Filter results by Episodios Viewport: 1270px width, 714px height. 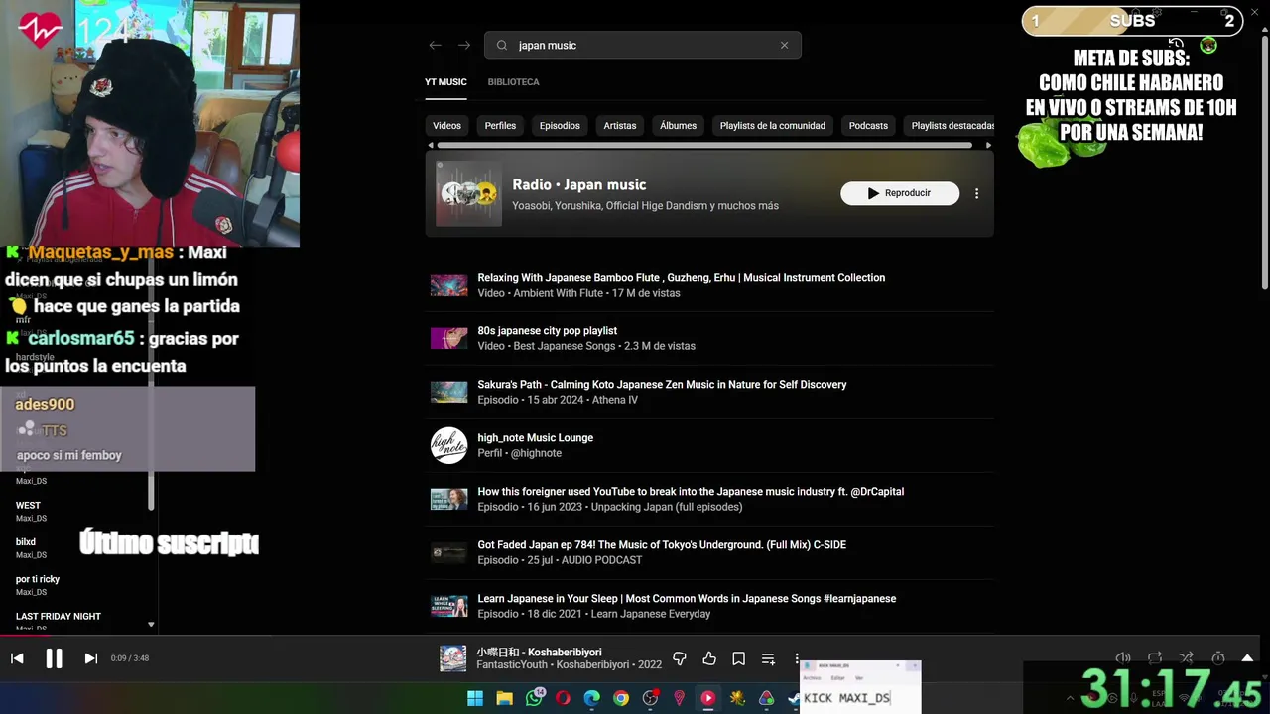560,126
